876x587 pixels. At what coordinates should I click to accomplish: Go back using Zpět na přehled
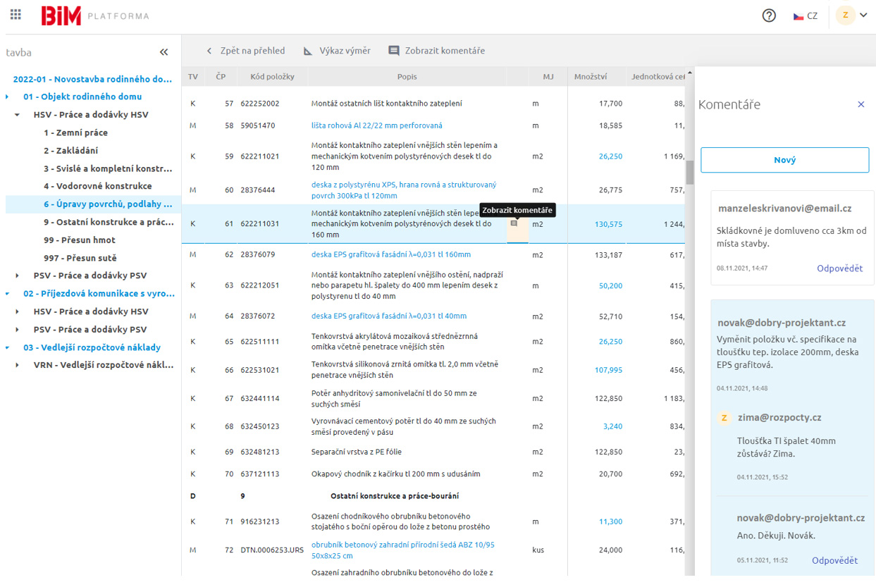point(245,51)
